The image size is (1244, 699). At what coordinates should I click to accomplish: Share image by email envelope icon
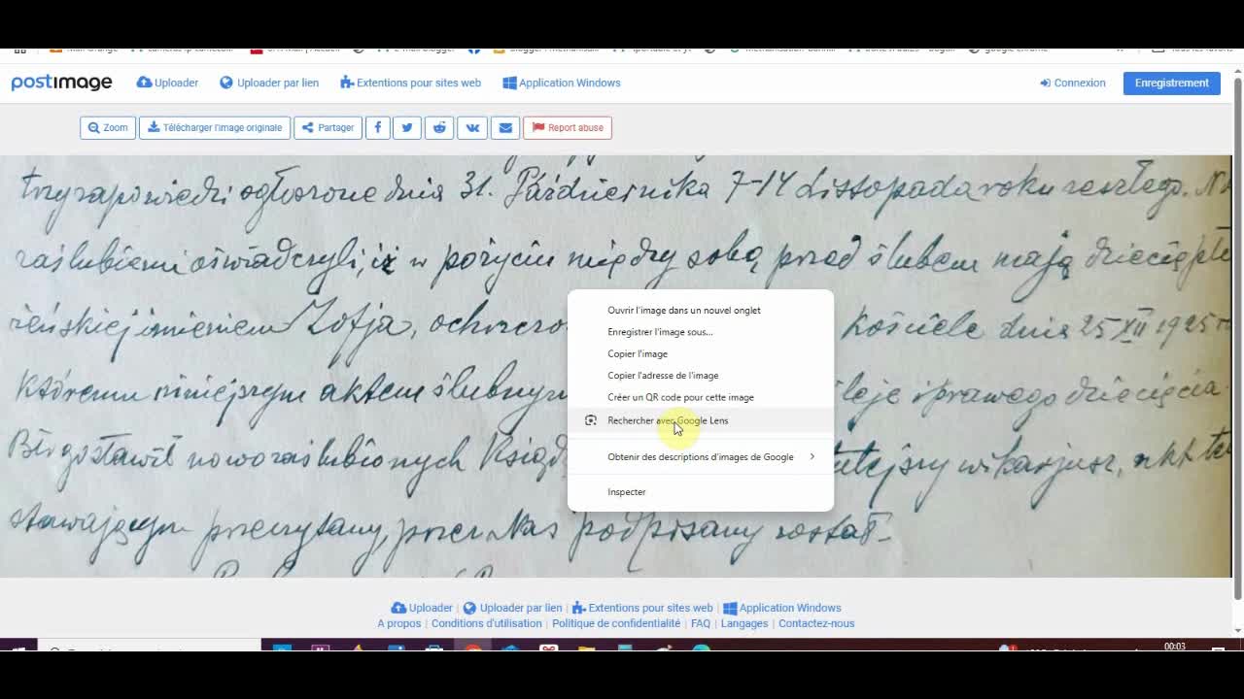coord(505,127)
